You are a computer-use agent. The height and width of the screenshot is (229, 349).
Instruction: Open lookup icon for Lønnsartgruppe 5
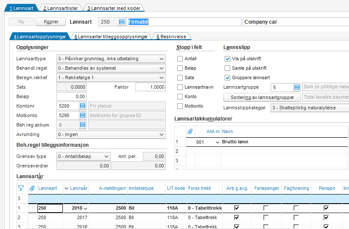[x=297, y=87]
